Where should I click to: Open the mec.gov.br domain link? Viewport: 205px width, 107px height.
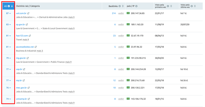pos(21,88)
